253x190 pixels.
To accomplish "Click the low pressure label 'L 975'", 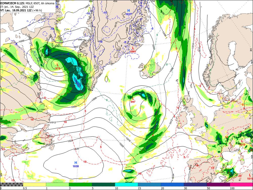I will click(x=58, y=66).
